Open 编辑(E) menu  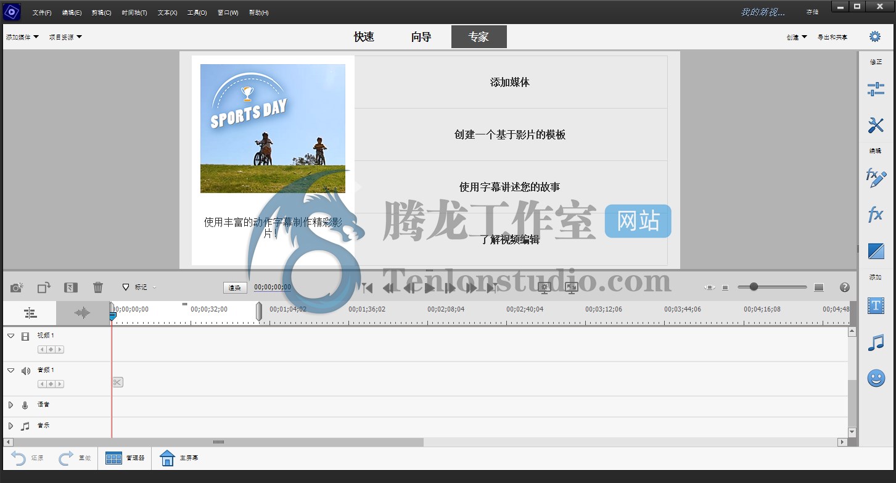72,12
